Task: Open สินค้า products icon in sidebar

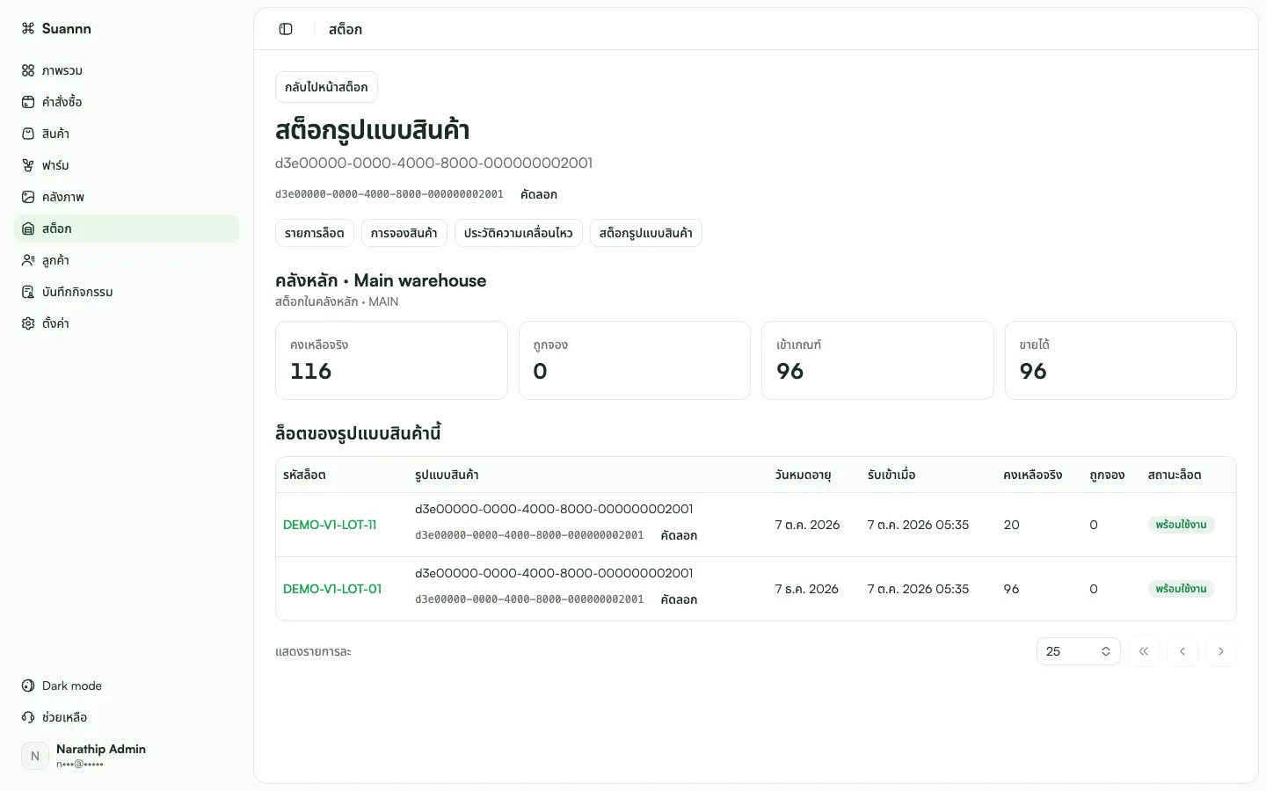Action: click(28, 134)
